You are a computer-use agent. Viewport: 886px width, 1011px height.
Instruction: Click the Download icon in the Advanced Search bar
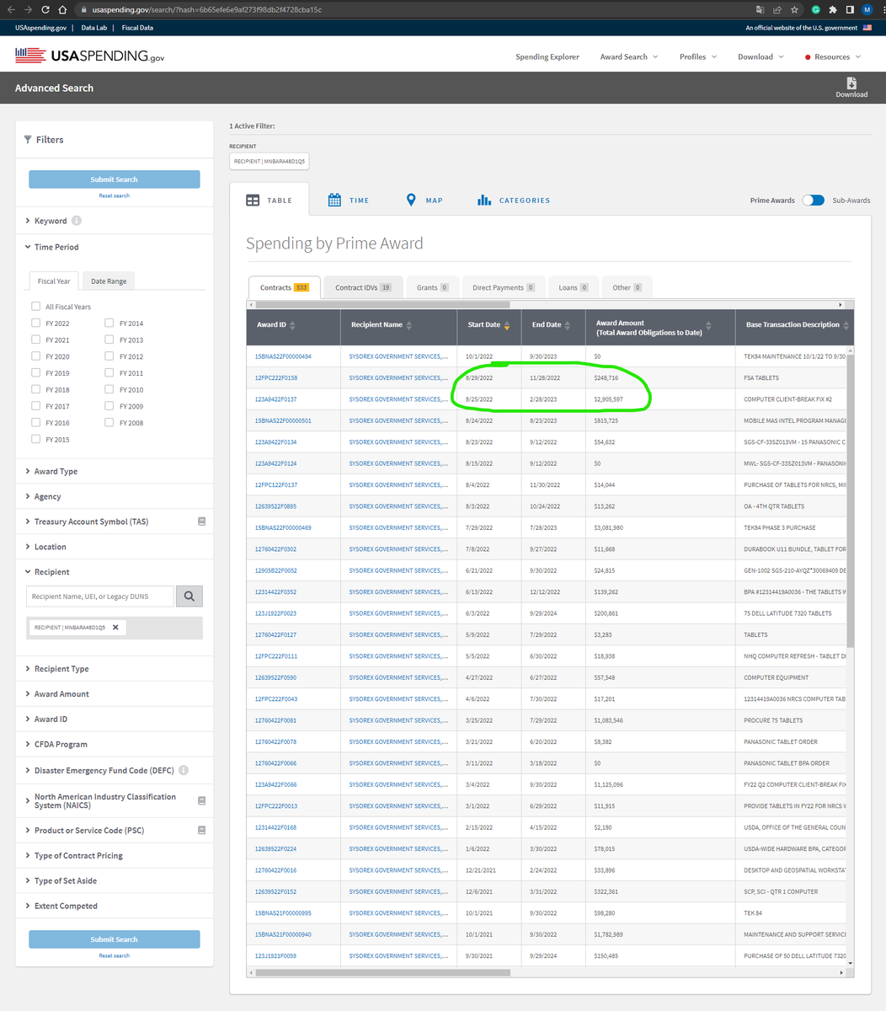click(851, 83)
